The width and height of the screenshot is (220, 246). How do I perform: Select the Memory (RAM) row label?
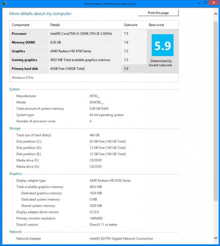(23, 42)
